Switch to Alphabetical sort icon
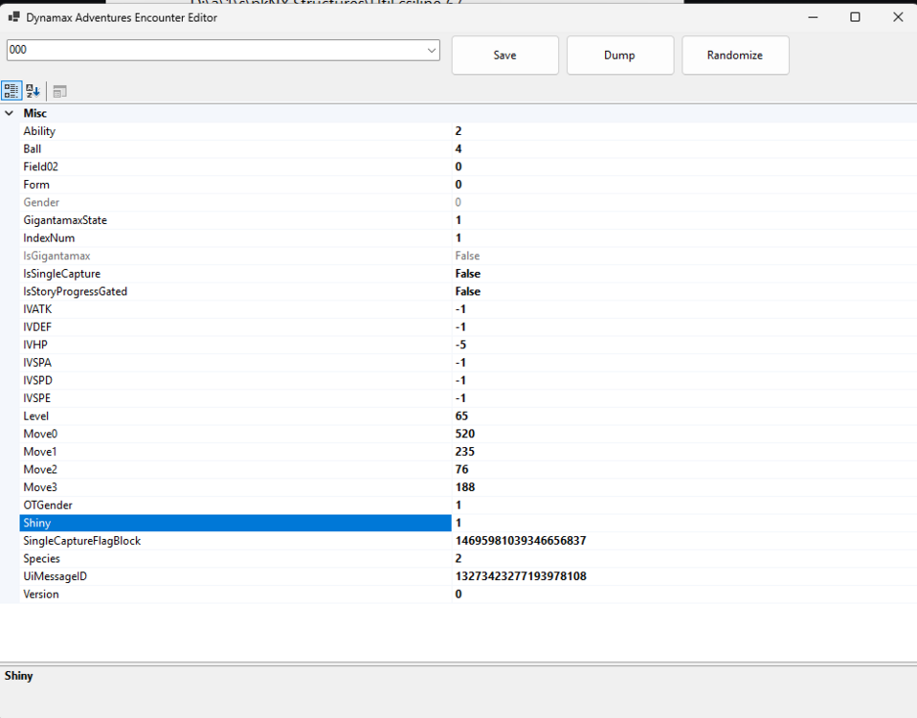917x718 pixels. (34, 91)
